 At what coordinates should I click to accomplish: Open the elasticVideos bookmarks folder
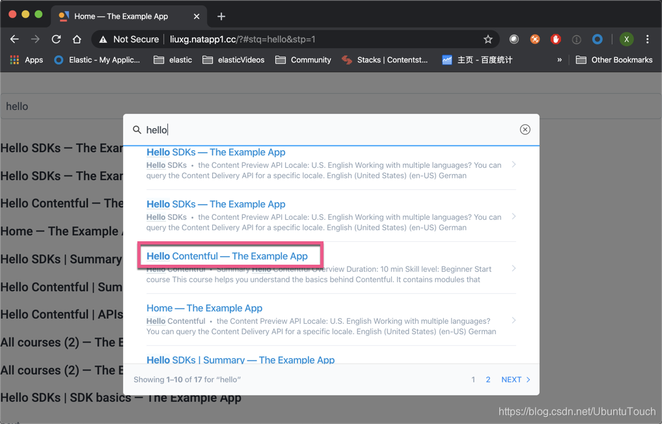[234, 60]
